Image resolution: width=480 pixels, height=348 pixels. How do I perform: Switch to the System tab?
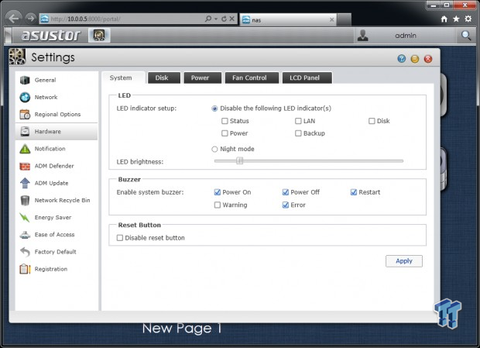(x=123, y=78)
